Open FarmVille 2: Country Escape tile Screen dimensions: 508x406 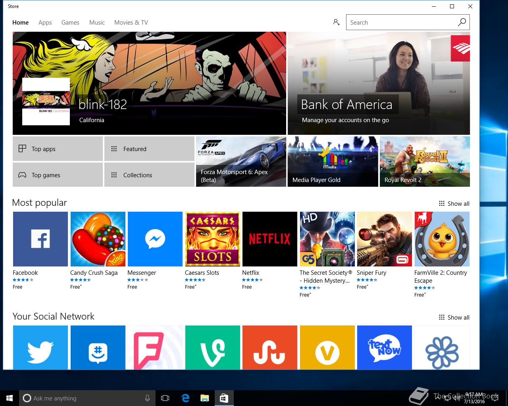(442, 239)
